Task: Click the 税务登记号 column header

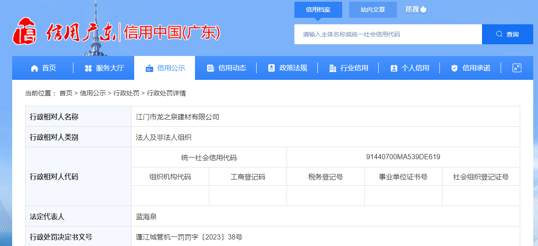Action: coord(326,177)
